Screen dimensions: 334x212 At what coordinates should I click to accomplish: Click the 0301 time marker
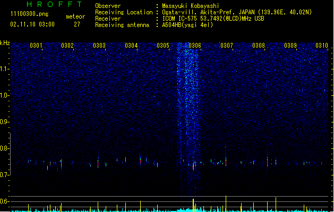coord(36,46)
